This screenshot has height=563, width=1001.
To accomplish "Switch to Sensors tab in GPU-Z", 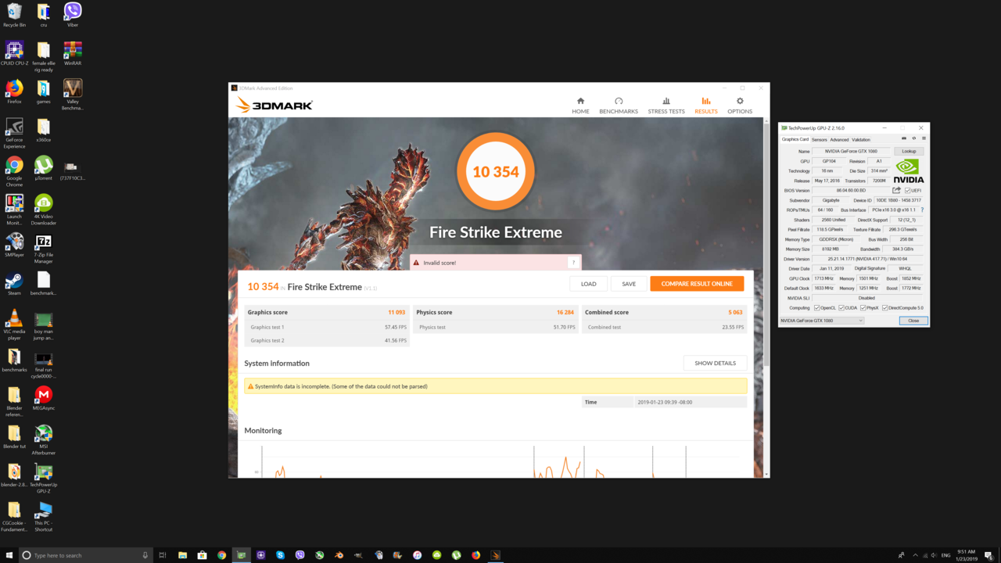I will tap(819, 139).
